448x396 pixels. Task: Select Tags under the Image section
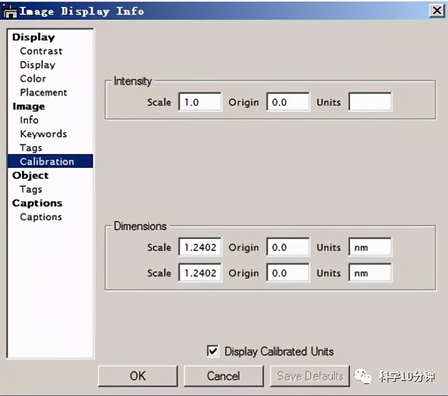coord(31,148)
